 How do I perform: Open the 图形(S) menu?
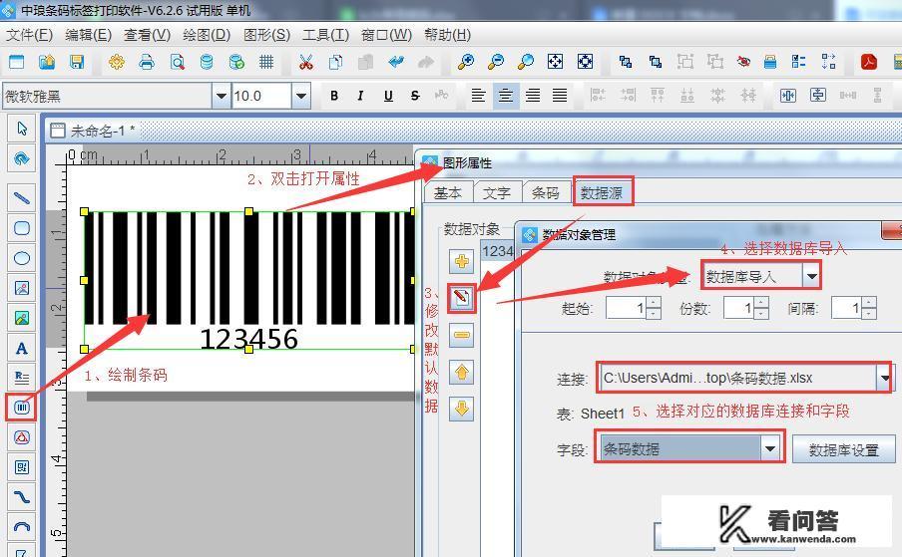(x=267, y=35)
